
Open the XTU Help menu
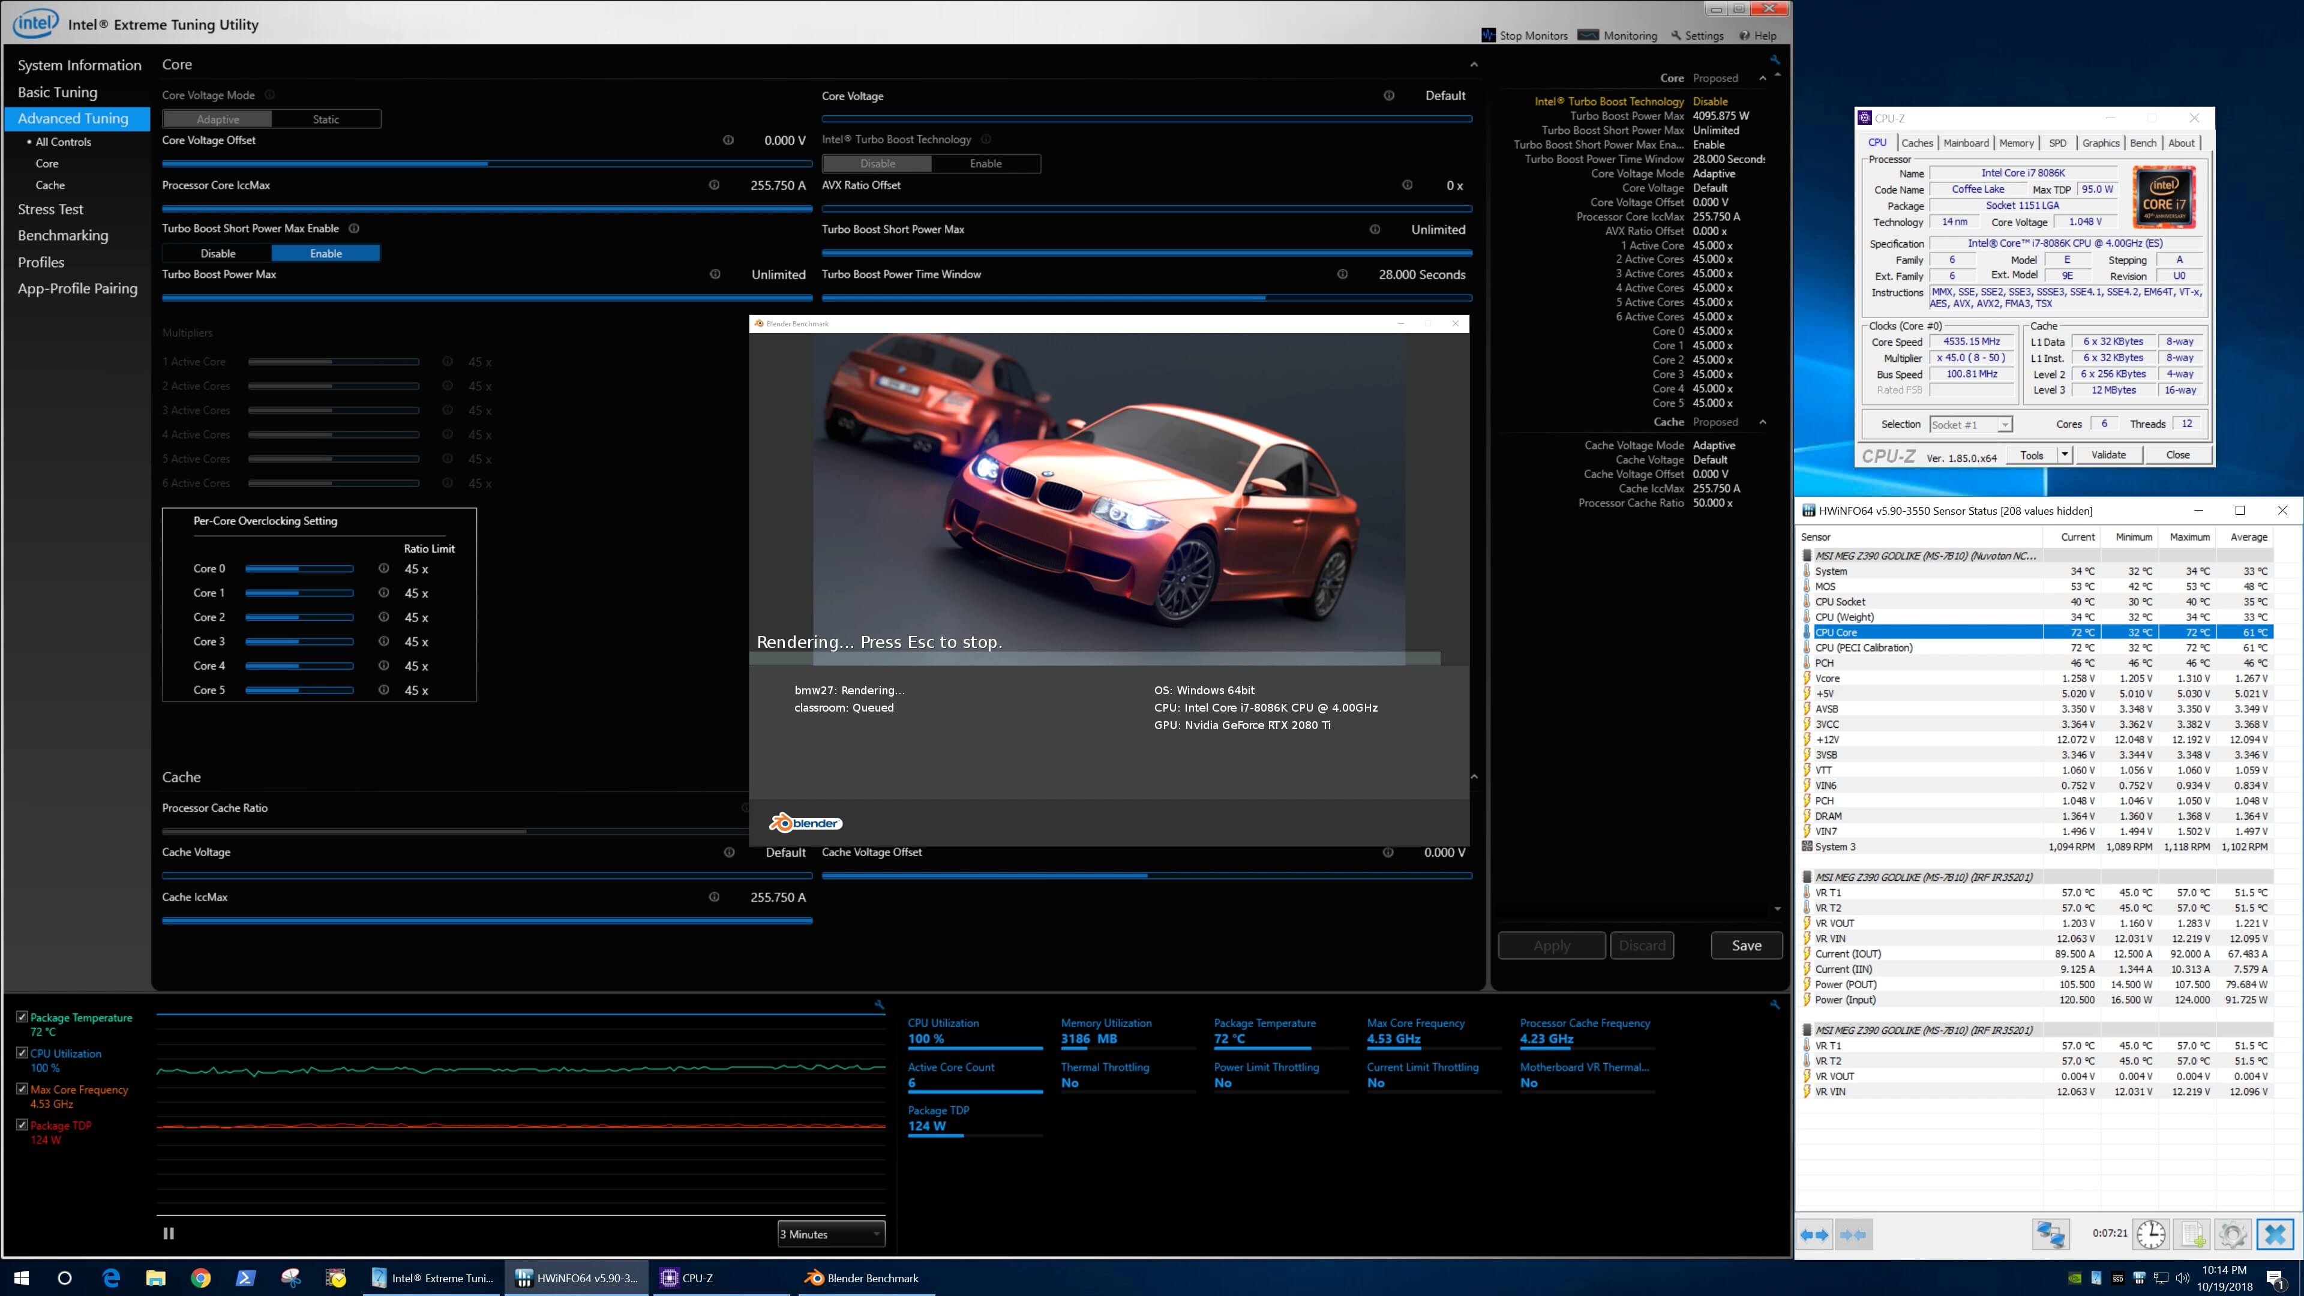point(1757,36)
